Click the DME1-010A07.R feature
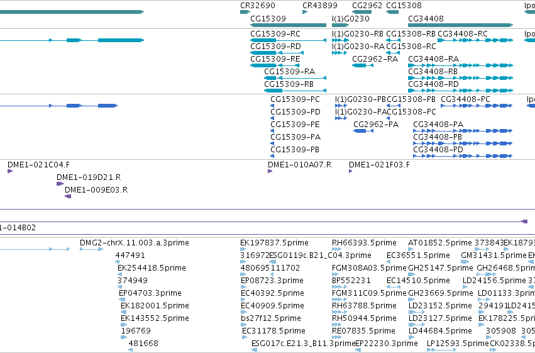Viewport: 535px width, 353px height. 270,171
